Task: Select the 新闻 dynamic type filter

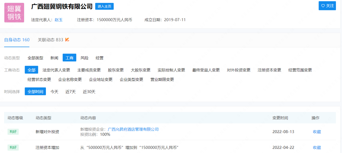Action: [x=54, y=58]
